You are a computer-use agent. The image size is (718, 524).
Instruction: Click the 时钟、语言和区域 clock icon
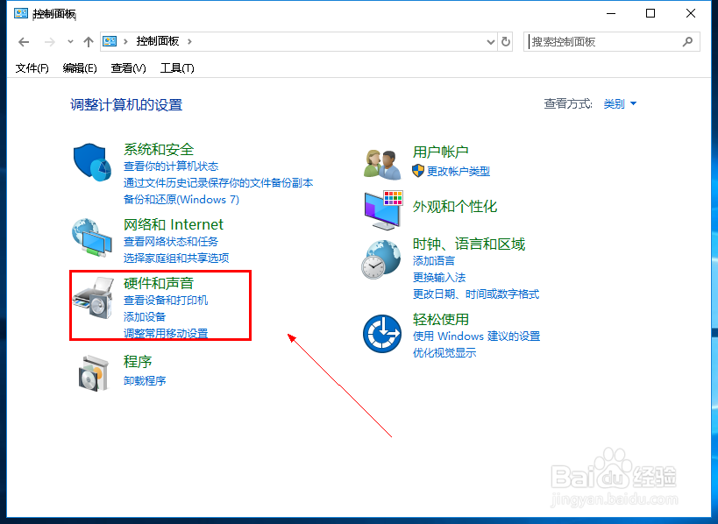381,258
